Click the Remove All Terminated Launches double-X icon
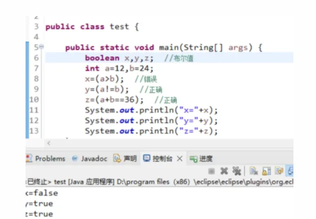The width and height of the screenshot is (316, 219). point(237,171)
